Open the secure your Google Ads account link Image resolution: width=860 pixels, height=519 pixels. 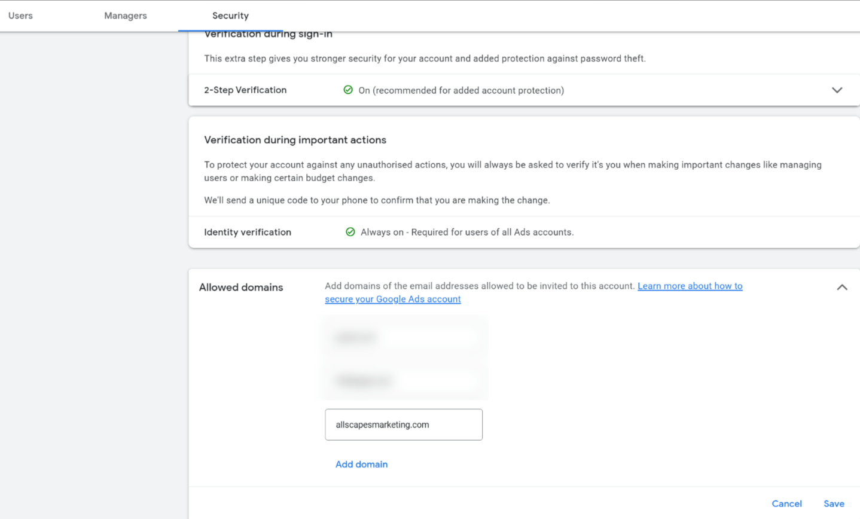393,298
